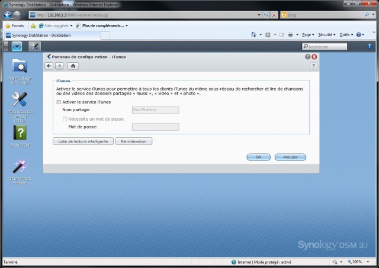This screenshot has width=379, height=268.
Task: Open the Sécurité menu
Action: pyautogui.click(x=327, y=35)
